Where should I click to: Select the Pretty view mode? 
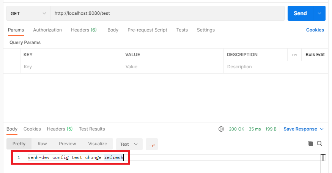click(19, 144)
